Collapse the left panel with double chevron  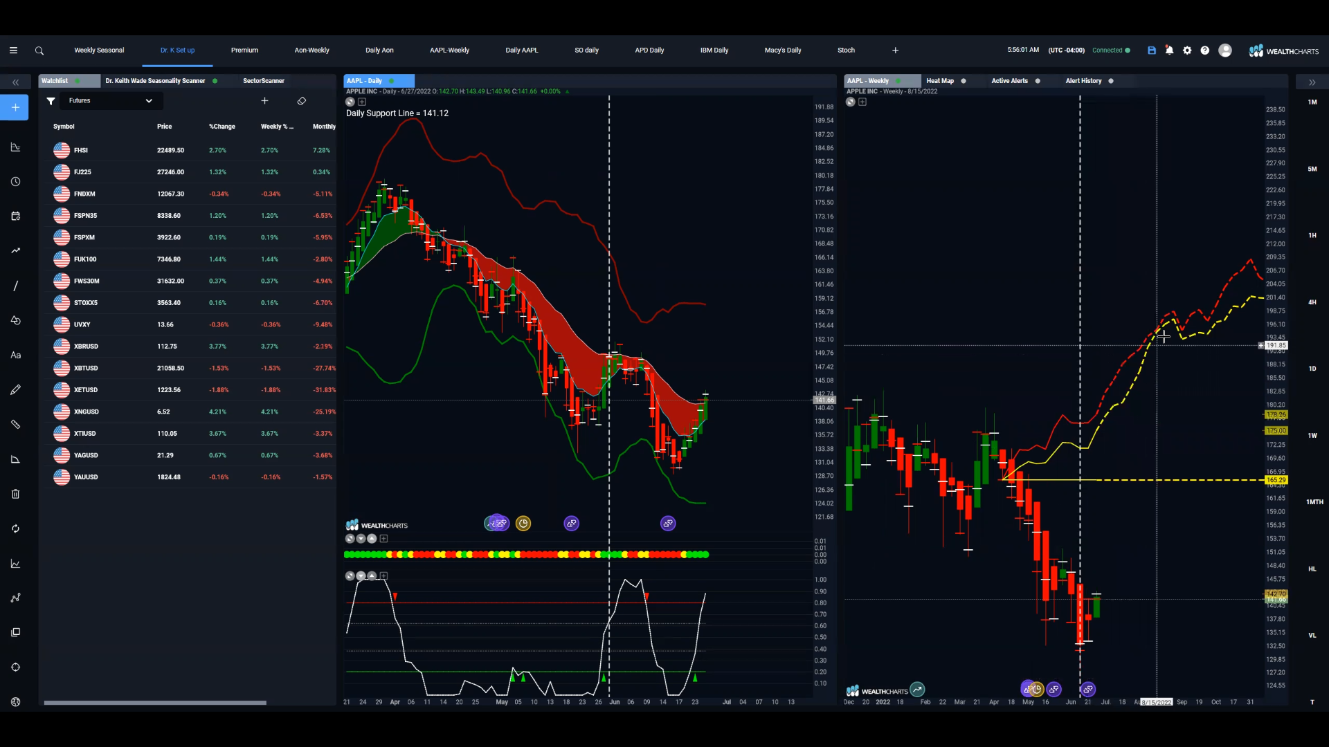click(x=15, y=82)
